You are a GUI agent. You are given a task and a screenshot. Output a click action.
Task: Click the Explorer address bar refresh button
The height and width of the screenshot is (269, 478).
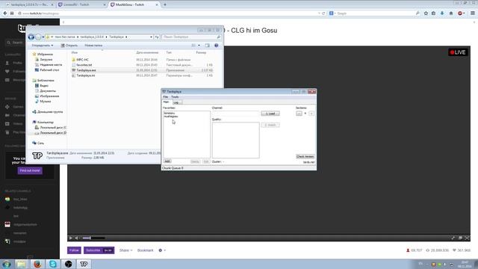pyautogui.click(x=157, y=37)
